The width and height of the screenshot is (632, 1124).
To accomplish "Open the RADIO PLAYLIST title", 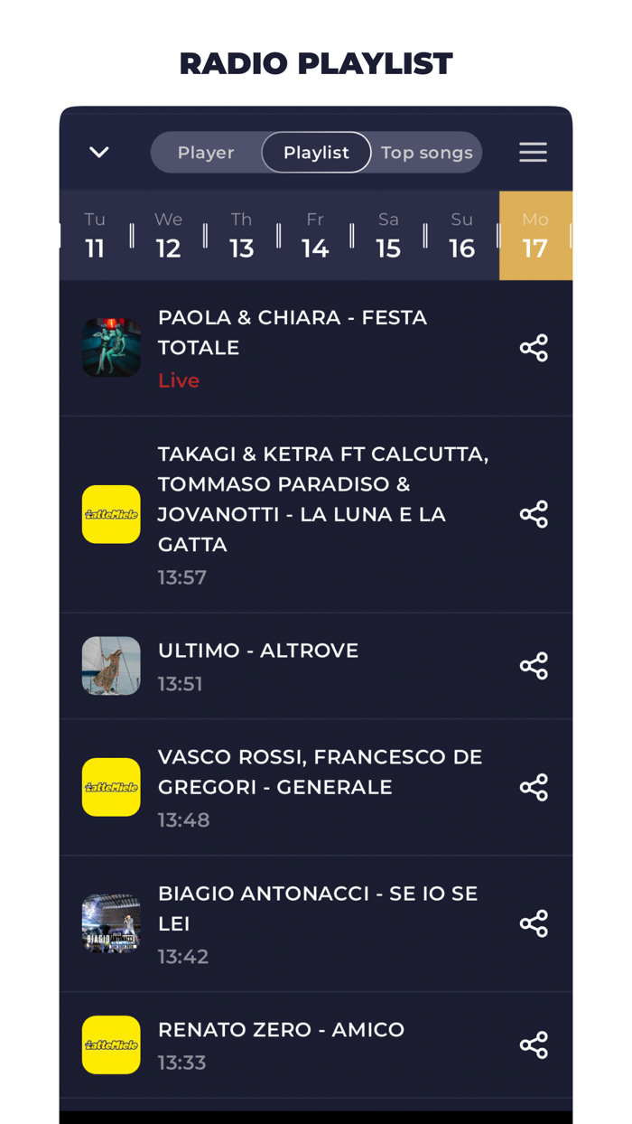I will coord(316,63).
